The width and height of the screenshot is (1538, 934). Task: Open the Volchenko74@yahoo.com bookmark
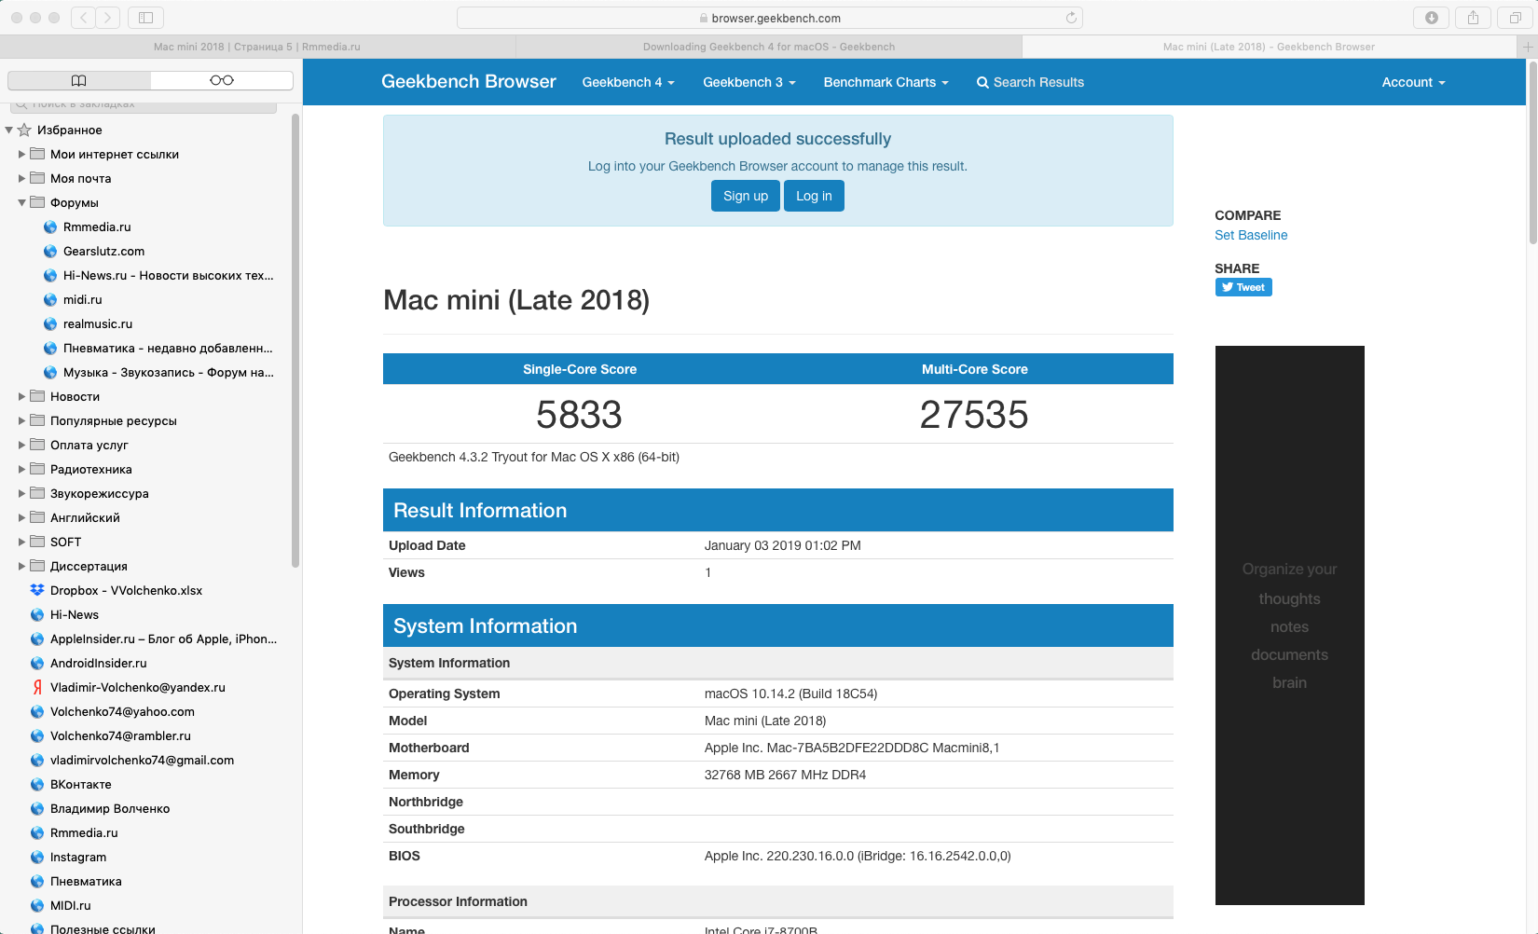click(x=122, y=711)
